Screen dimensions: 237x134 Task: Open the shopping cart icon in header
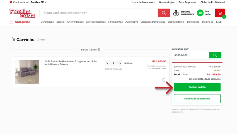click(220, 13)
